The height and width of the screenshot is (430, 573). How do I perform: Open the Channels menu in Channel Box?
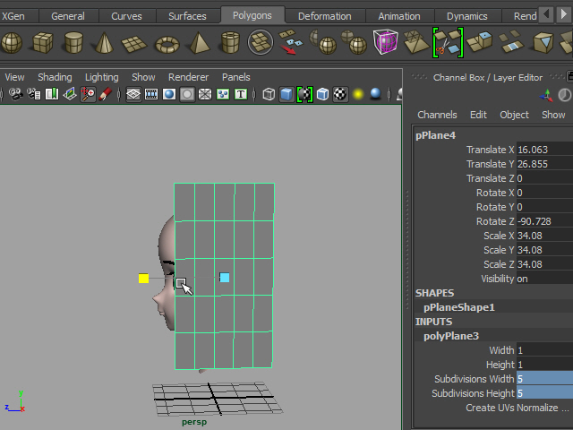point(437,115)
